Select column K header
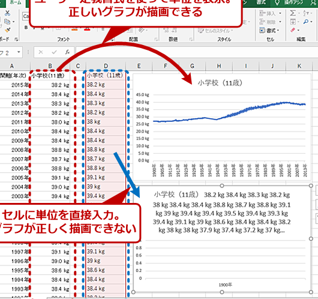Image resolution: width=318 pixels, height=299 pixels. (299, 66)
